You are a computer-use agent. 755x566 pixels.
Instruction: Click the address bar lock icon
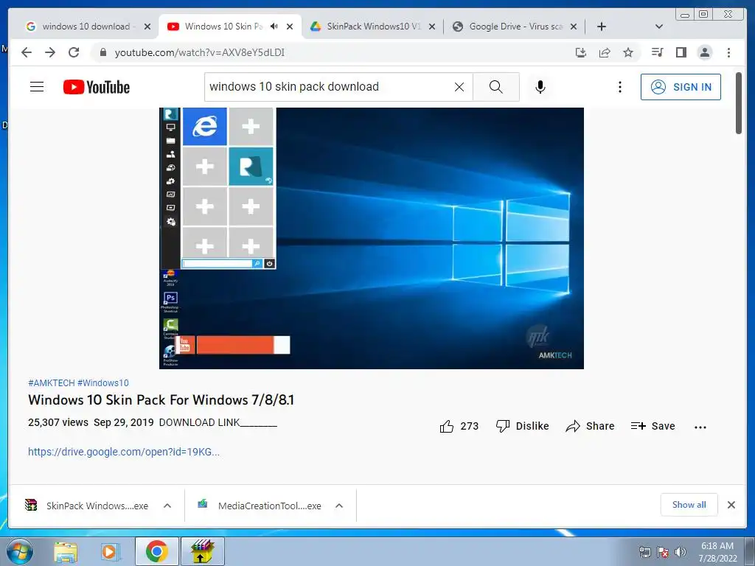point(102,52)
